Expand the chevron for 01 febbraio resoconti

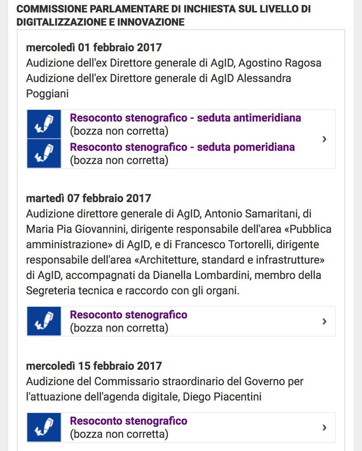point(324,139)
